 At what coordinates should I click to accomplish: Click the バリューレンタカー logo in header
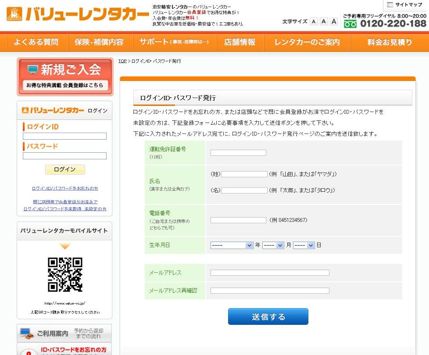[x=78, y=14]
